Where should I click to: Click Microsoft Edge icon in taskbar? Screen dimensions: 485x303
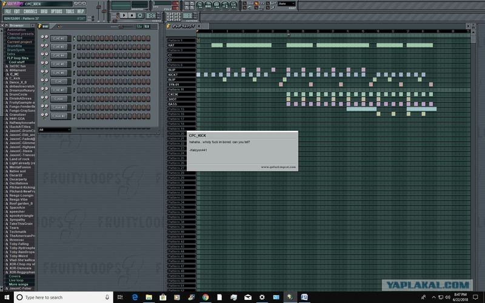(135, 297)
